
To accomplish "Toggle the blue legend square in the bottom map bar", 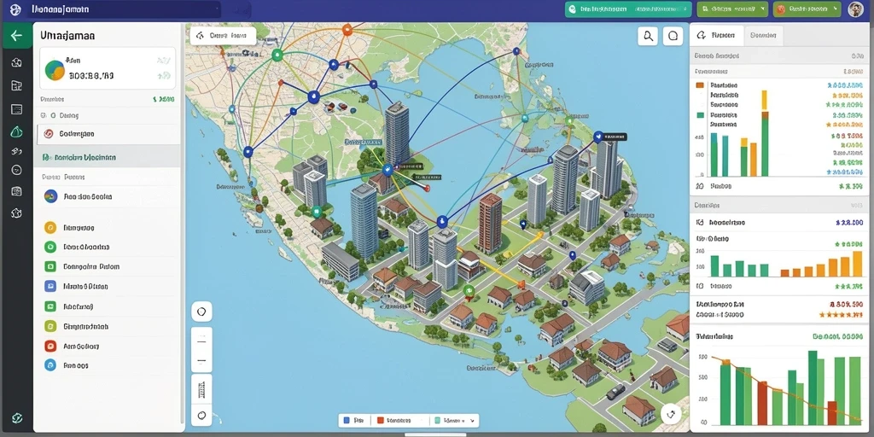I will point(347,420).
